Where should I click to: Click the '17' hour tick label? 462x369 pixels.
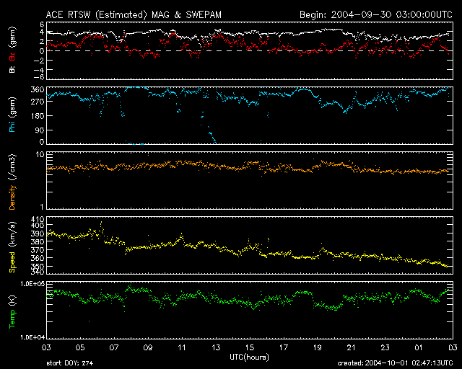283,347
